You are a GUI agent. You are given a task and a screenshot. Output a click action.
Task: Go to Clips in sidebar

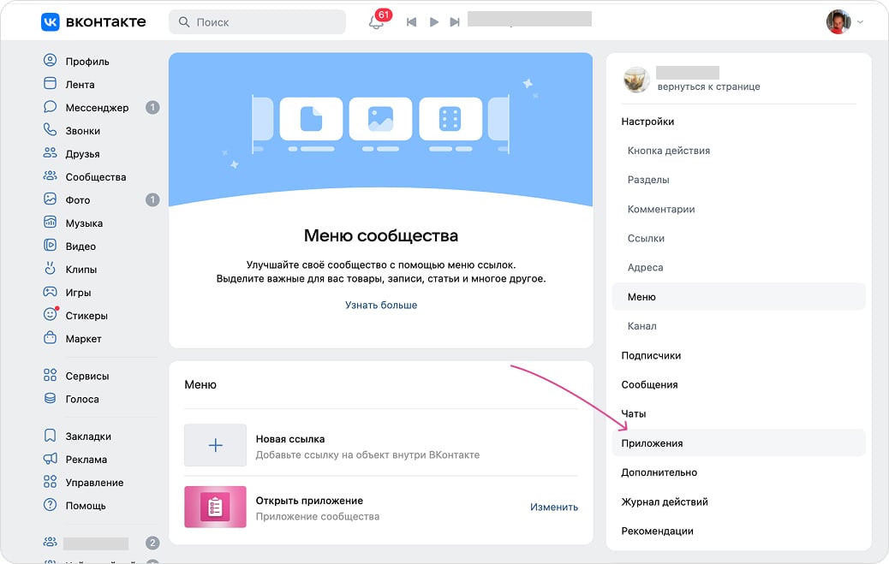(x=81, y=270)
